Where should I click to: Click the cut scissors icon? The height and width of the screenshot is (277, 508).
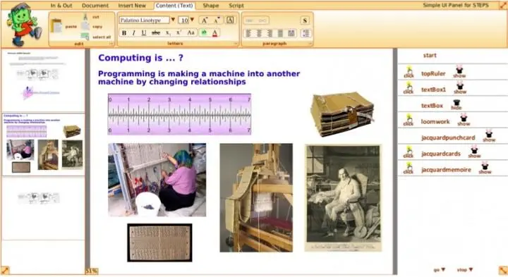(x=85, y=16)
